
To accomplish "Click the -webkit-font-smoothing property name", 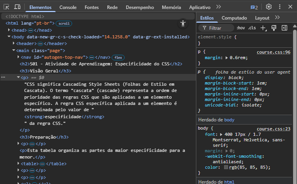I will (234, 156).
